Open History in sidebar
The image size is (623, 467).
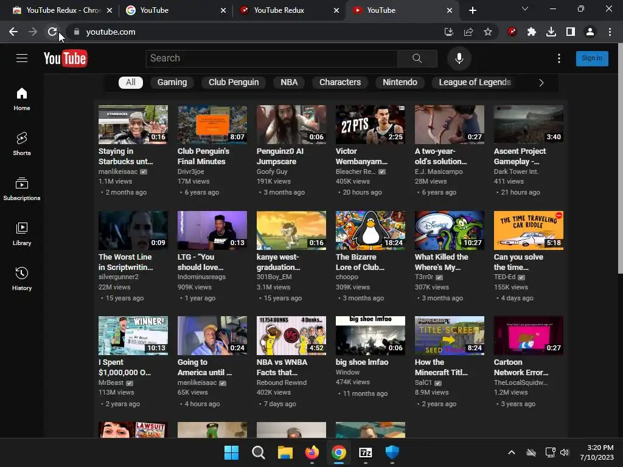pos(22,278)
